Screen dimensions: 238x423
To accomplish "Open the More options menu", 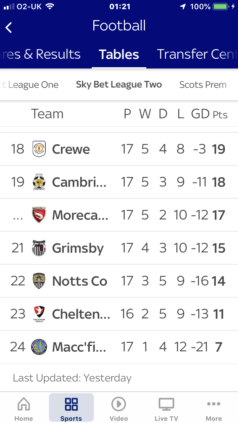I will [x=214, y=404].
